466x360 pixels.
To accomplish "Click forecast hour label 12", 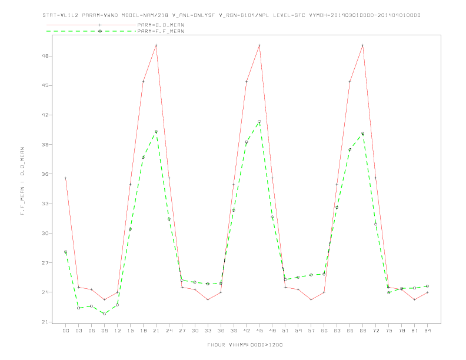I will (x=118, y=331).
